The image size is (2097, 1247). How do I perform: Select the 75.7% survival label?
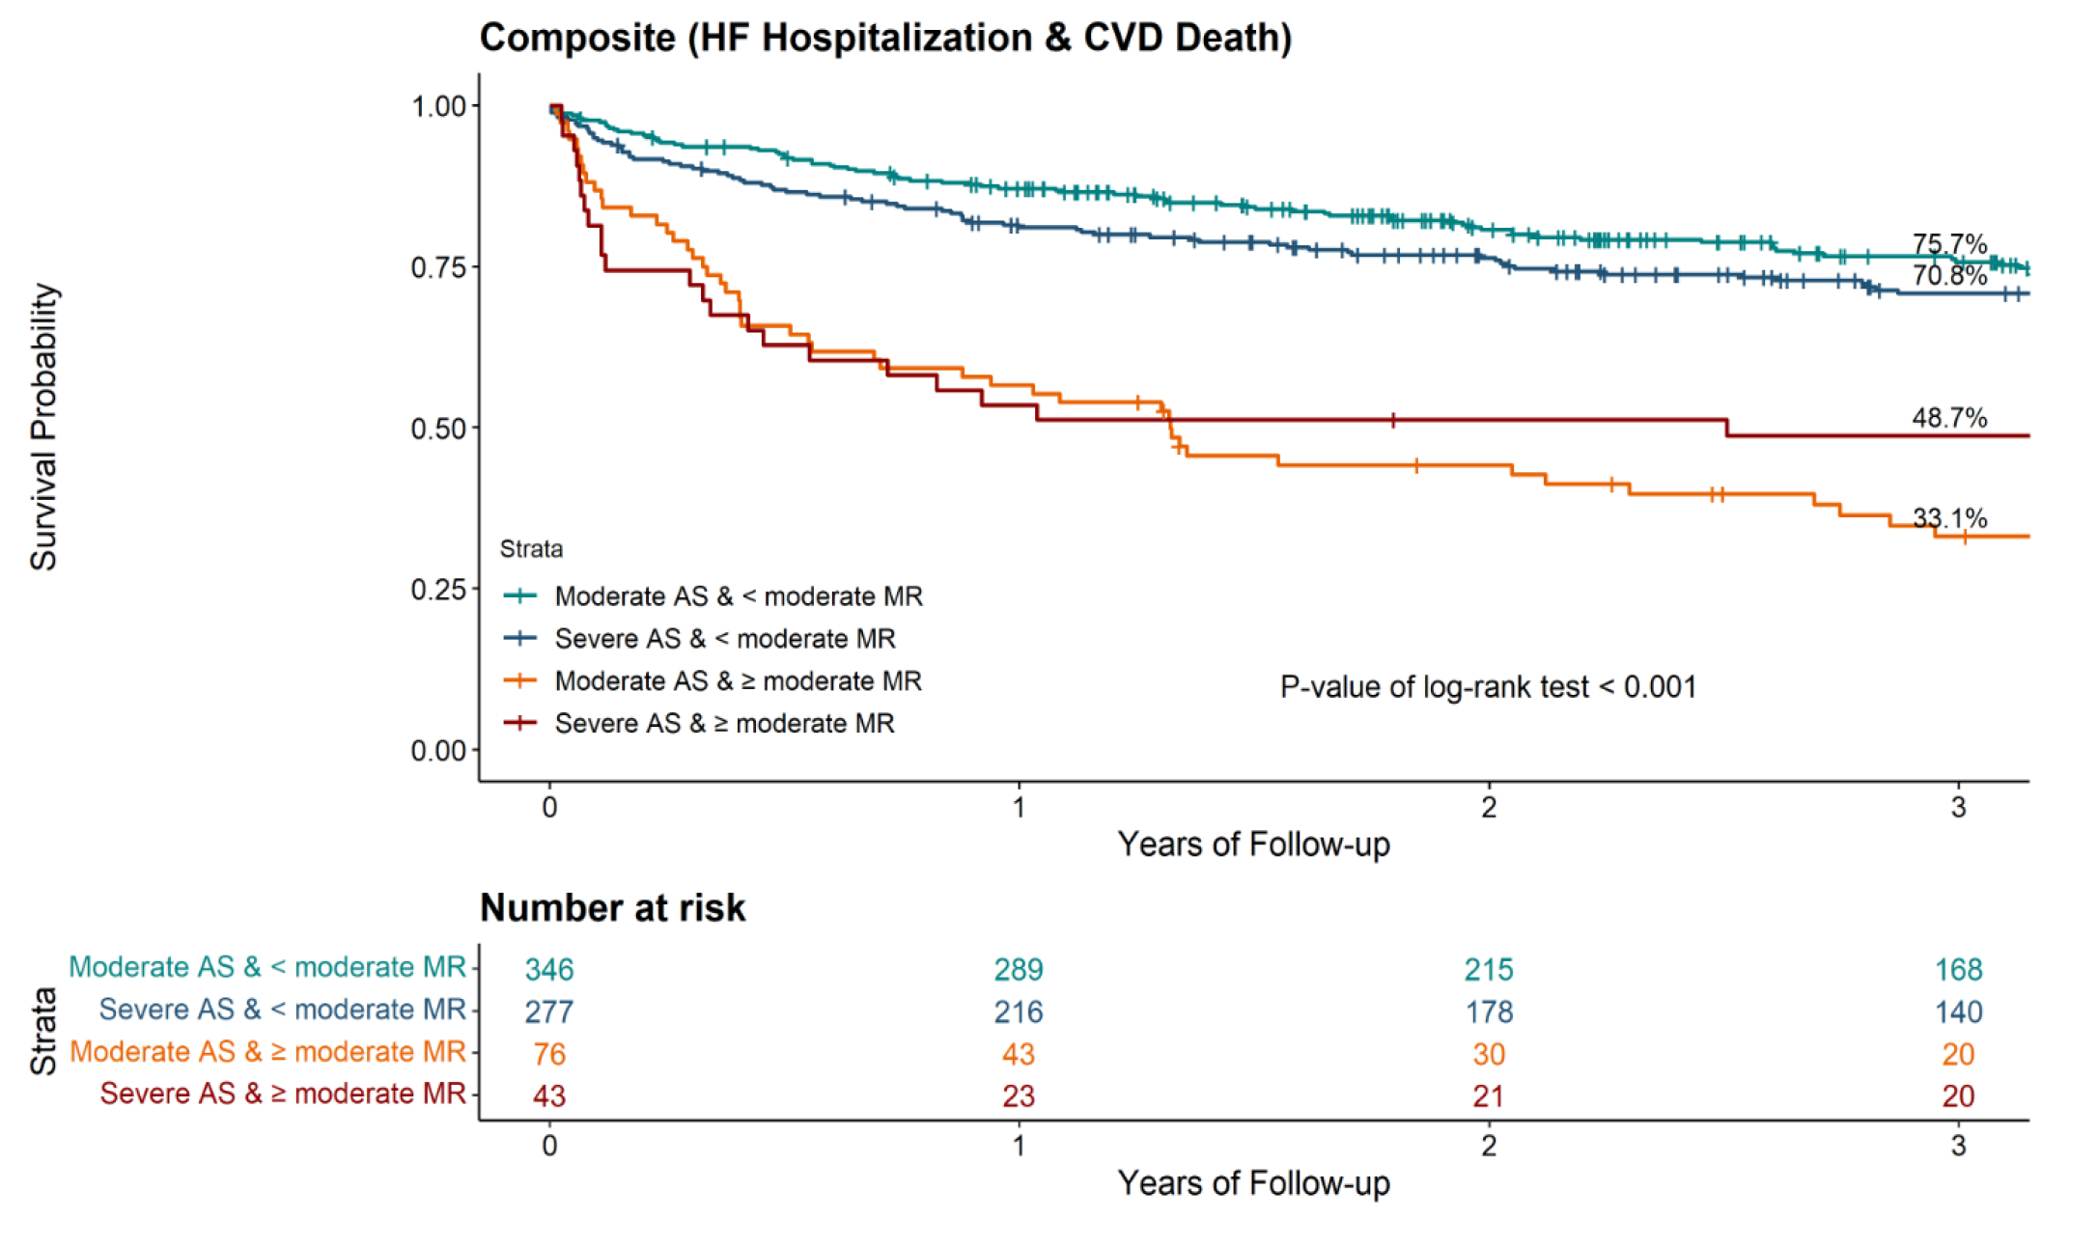point(1949,244)
